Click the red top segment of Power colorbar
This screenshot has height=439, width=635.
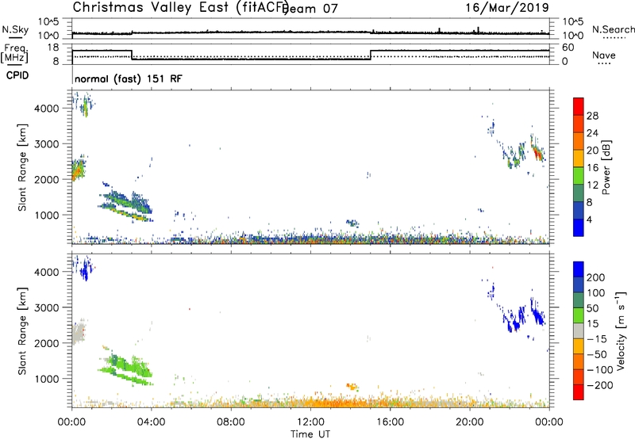[x=579, y=106]
